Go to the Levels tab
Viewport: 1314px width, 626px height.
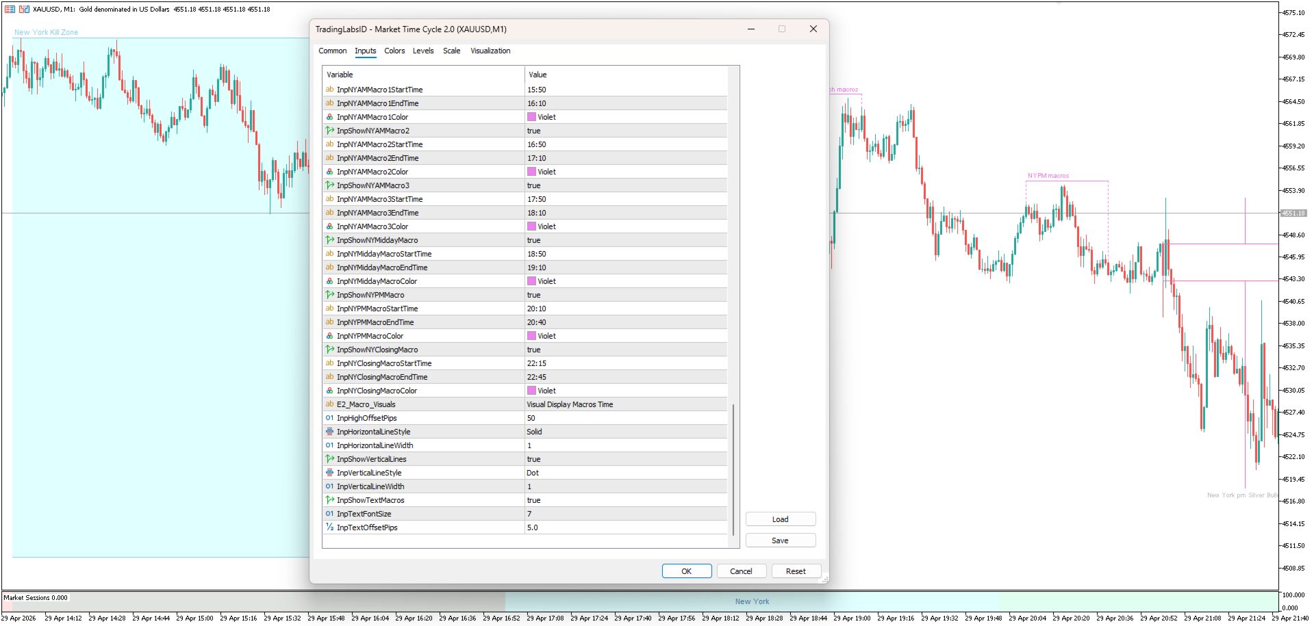[423, 51]
